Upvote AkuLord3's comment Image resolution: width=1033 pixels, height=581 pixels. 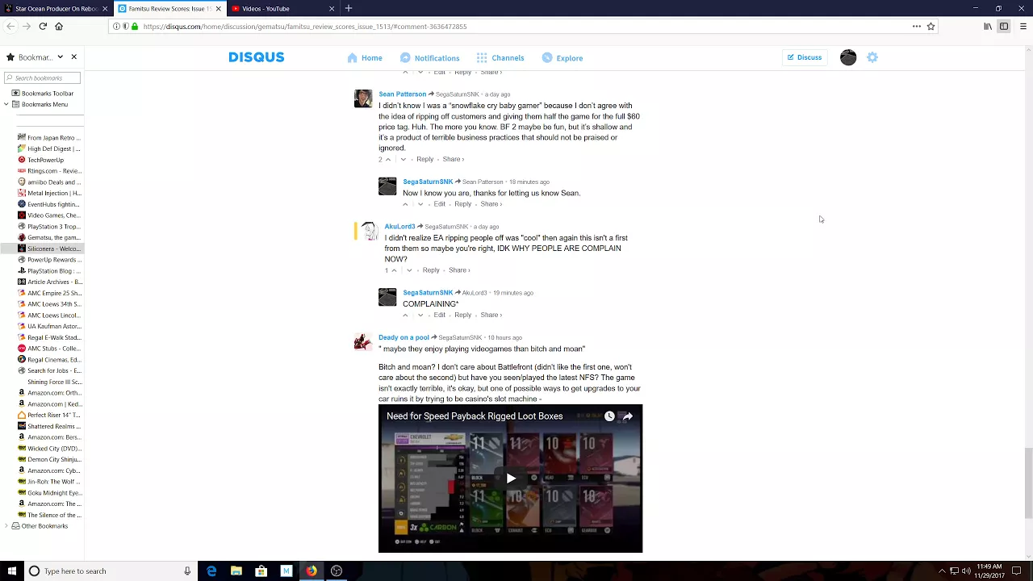[x=394, y=270]
